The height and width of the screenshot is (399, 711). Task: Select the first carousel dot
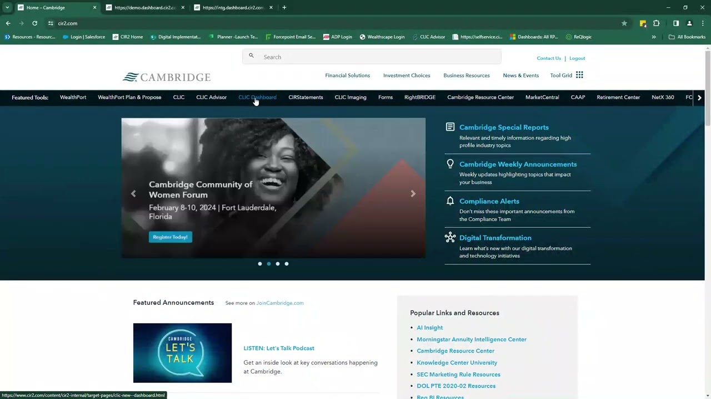[x=260, y=264]
